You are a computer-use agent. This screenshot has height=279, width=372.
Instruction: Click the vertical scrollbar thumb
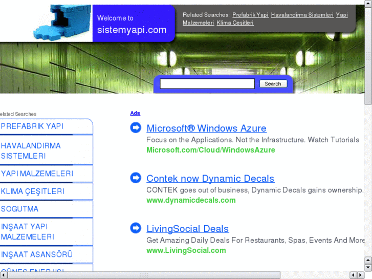[x=368, y=56]
